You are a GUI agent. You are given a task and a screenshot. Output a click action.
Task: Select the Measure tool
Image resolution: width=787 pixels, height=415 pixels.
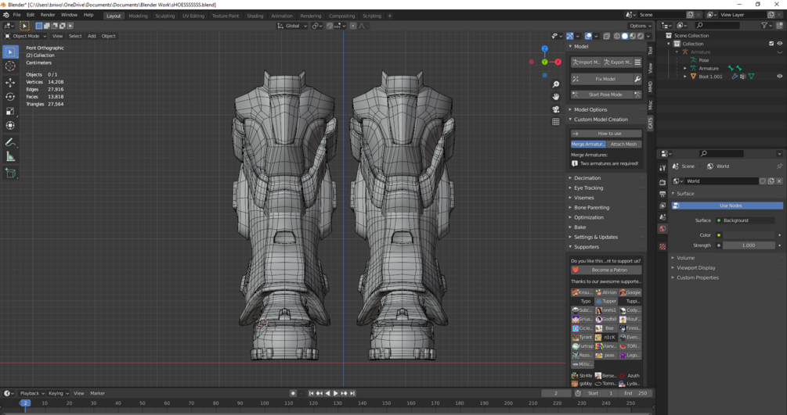click(10, 157)
